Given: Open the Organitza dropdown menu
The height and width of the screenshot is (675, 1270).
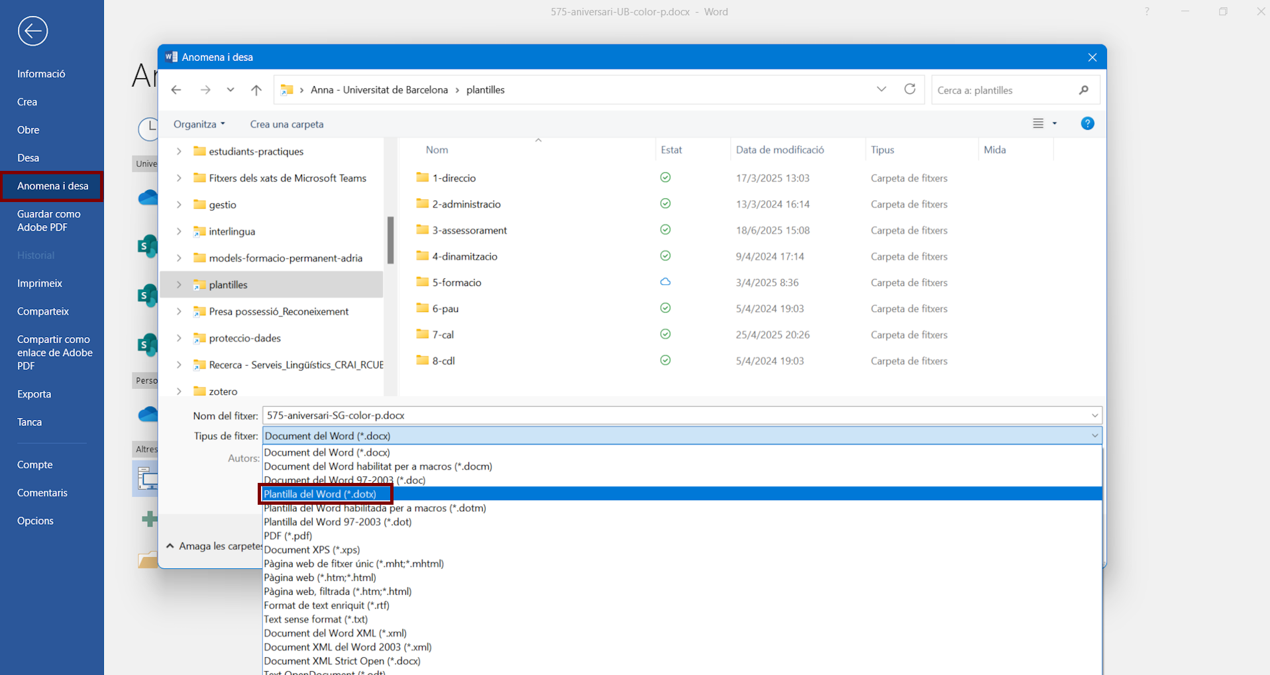Looking at the screenshot, I should [x=199, y=125].
